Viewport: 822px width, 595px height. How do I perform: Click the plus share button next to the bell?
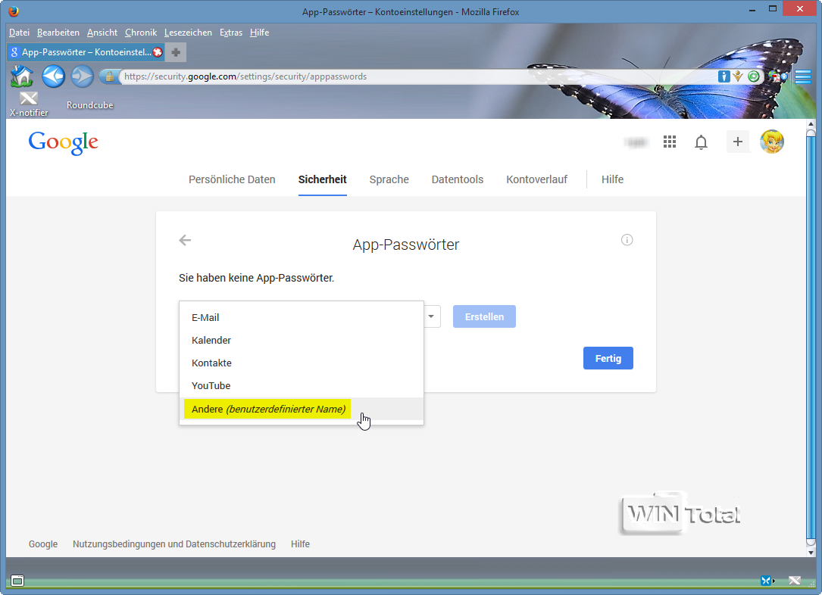click(738, 142)
